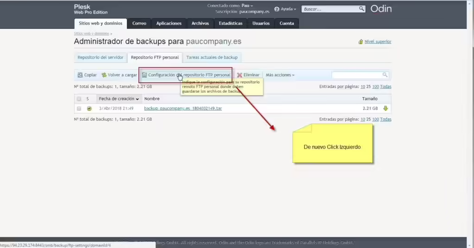Click the backup list search field
The image size is (474, 248).
pyautogui.click(x=357, y=74)
